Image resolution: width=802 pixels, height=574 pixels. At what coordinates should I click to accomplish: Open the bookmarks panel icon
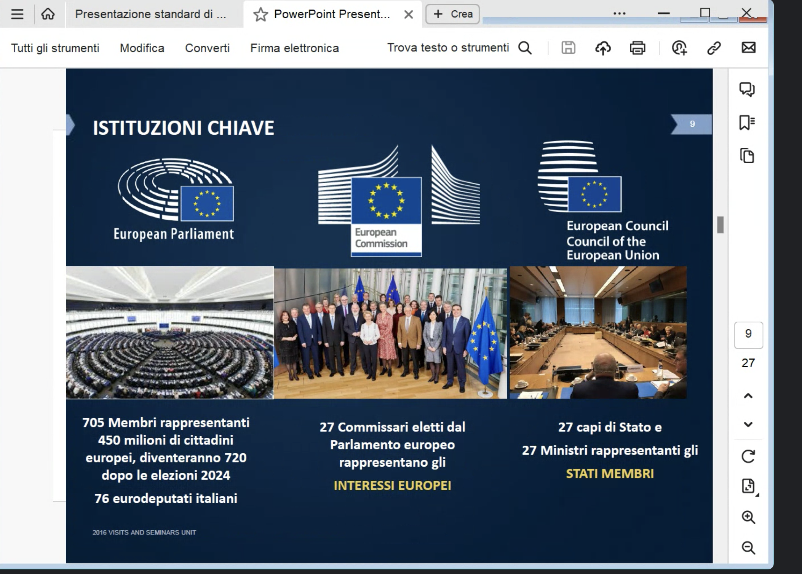click(747, 123)
